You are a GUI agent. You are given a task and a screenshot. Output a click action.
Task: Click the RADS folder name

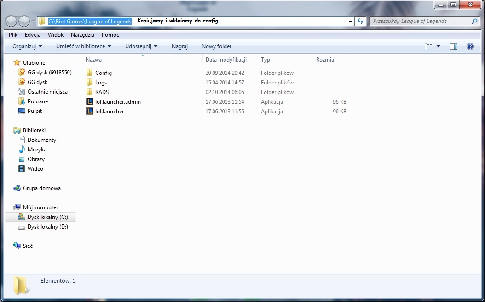102,92
